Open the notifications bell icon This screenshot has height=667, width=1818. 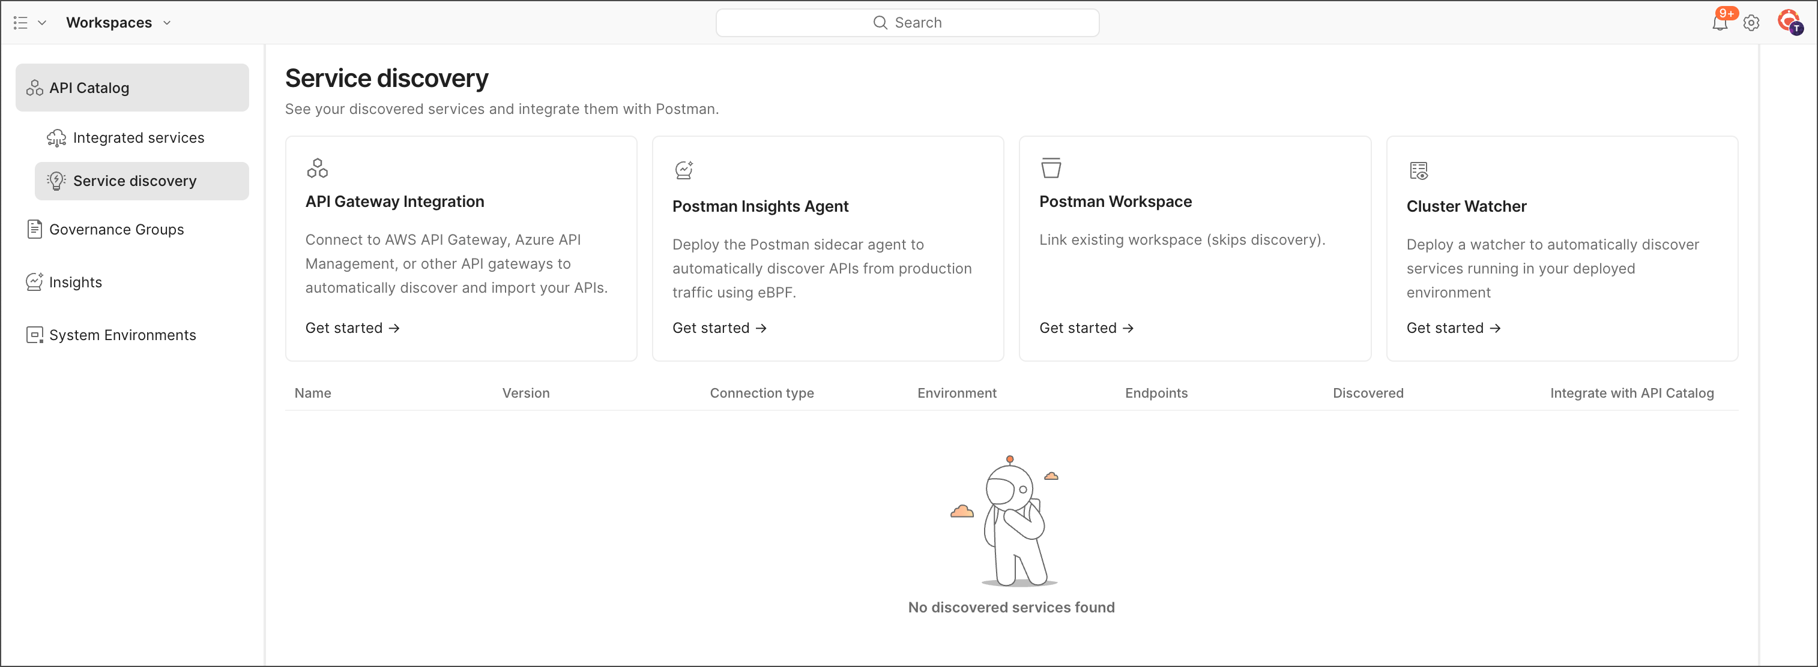(x=1719, y=23)
